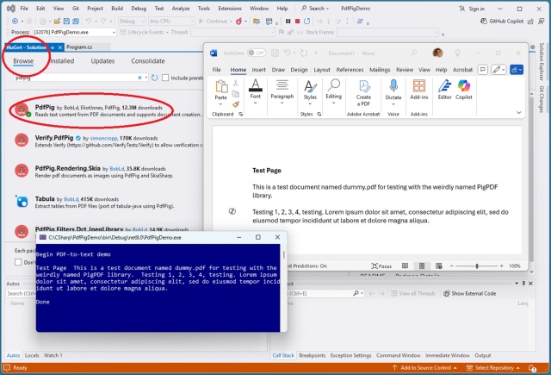Click the GitHub Copilot icon in Visual Studio
551x375 pixels.
484,21
